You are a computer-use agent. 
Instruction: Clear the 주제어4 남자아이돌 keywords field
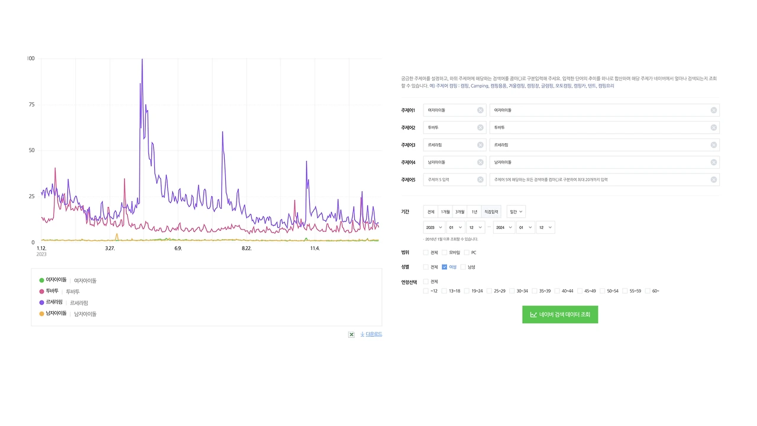coord(714,162)
